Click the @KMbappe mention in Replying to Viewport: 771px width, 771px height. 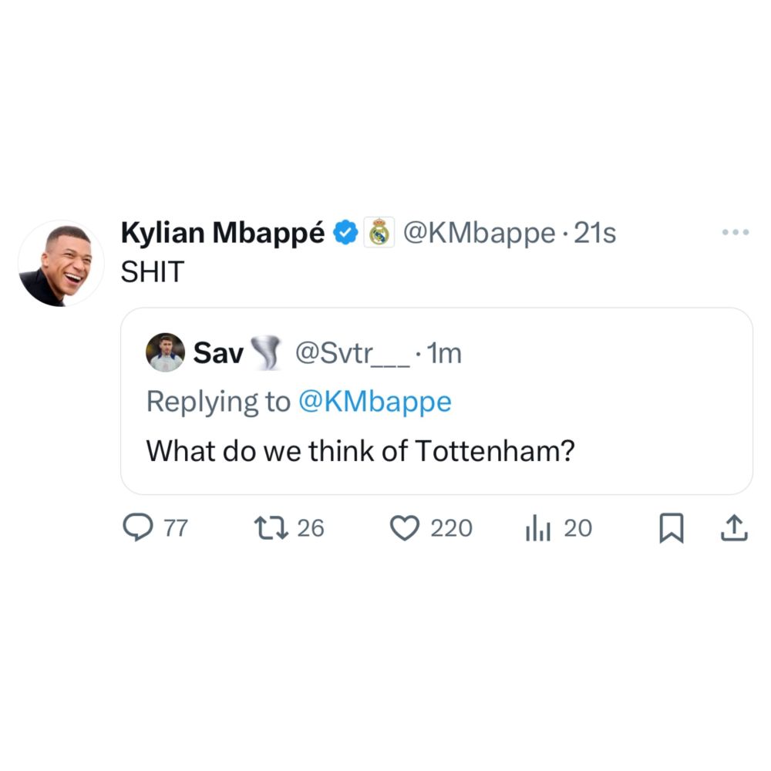(374, 402)
